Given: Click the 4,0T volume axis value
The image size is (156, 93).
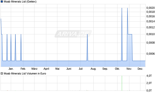Looking at the screenshot, I should 149,76.
